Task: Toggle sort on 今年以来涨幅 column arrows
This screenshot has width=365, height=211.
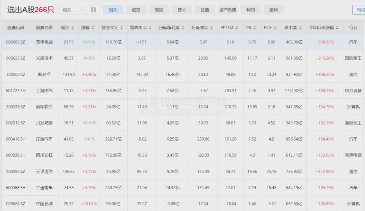Action: point(337,28)
